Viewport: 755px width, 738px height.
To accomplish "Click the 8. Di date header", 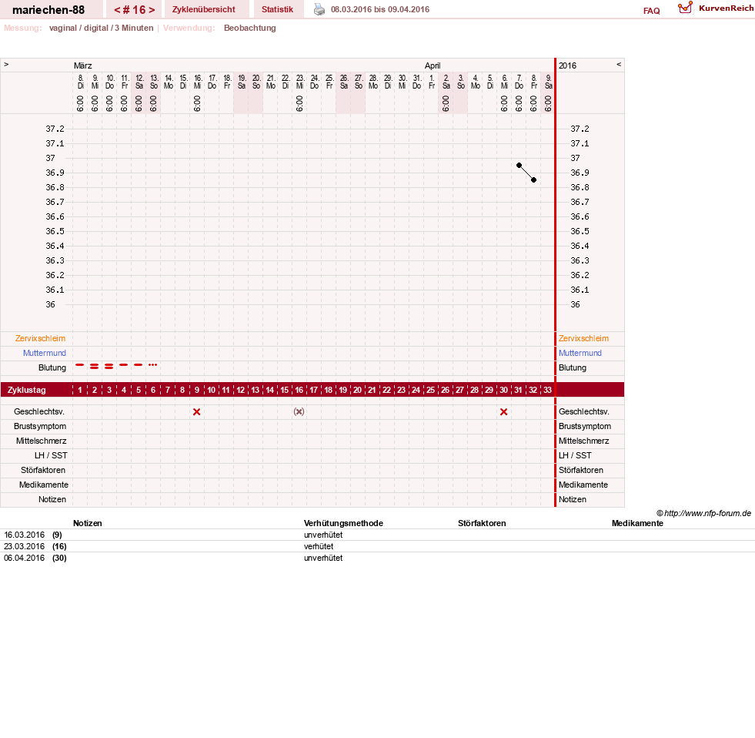I will [x=80, y=82].
